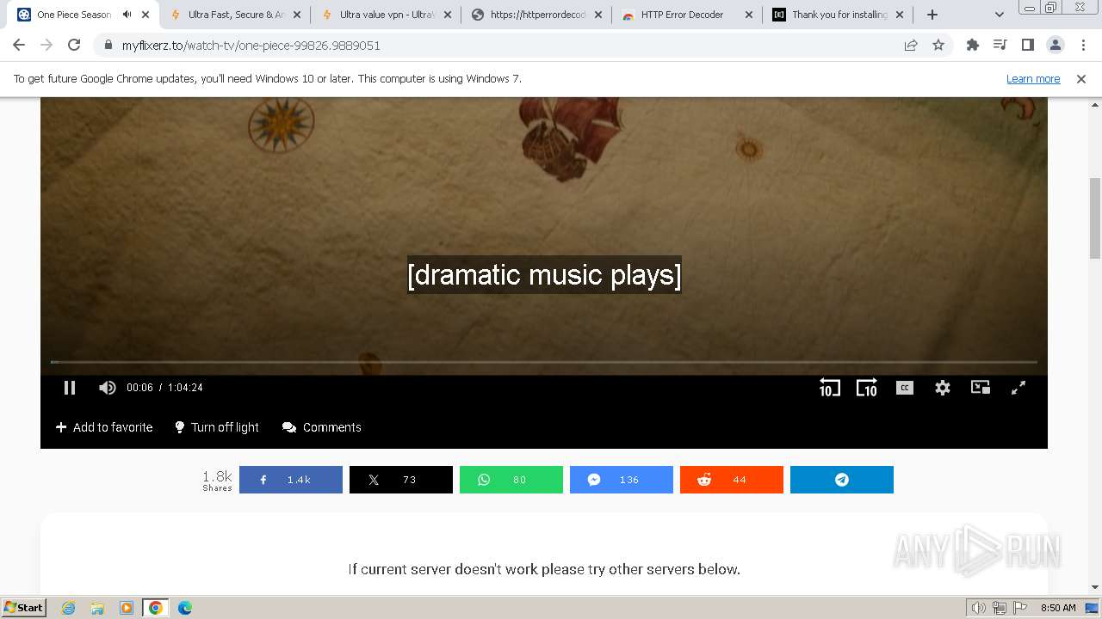The width and height of the screenshot is (1102, 619).
Task: Turn off light around player
Action: (x=217, y=427)
